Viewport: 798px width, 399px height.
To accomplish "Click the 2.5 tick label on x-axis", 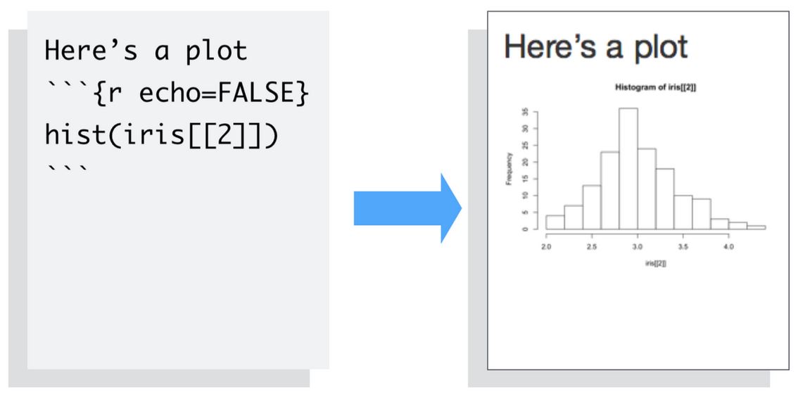I will click(592, 247).
